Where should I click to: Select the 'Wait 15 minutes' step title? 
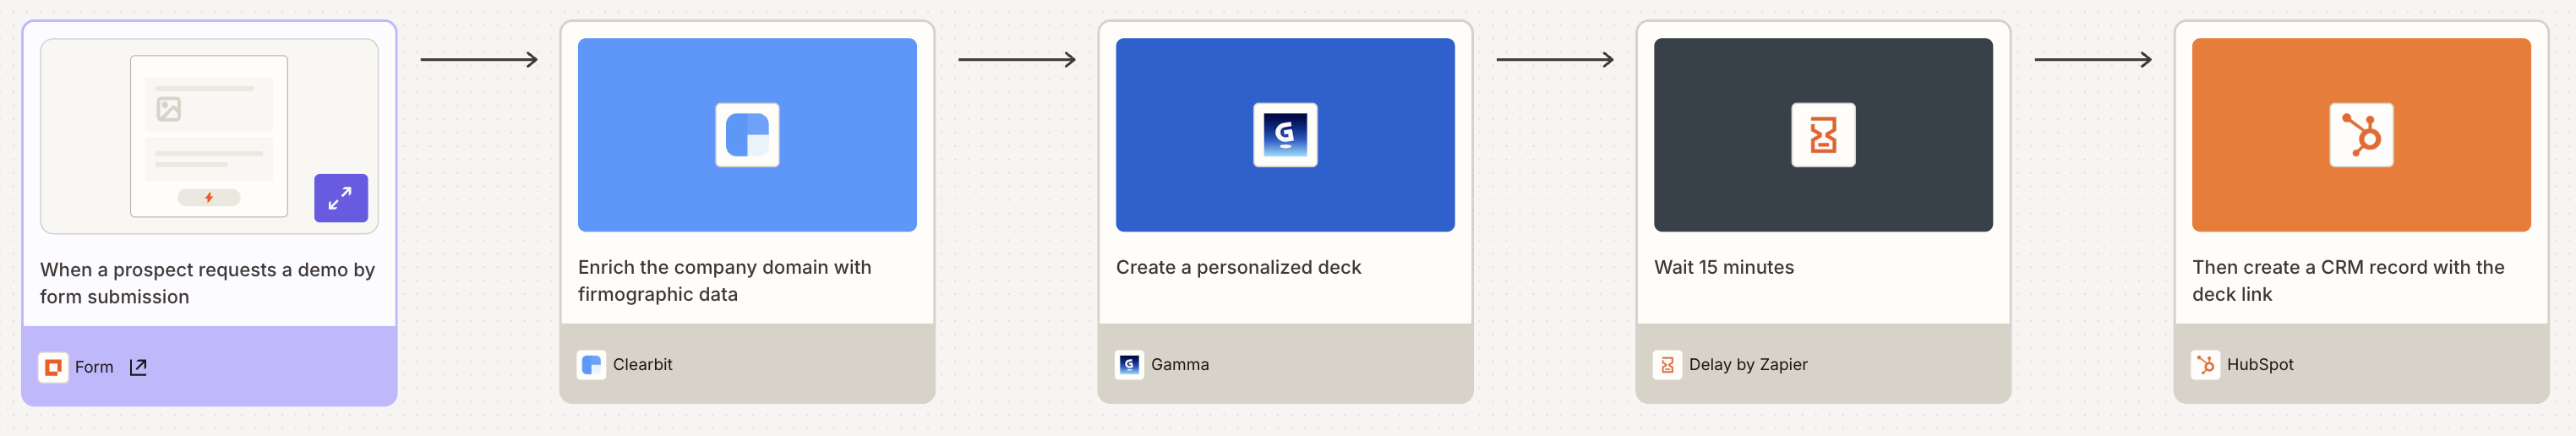(x=1723, y=267)
